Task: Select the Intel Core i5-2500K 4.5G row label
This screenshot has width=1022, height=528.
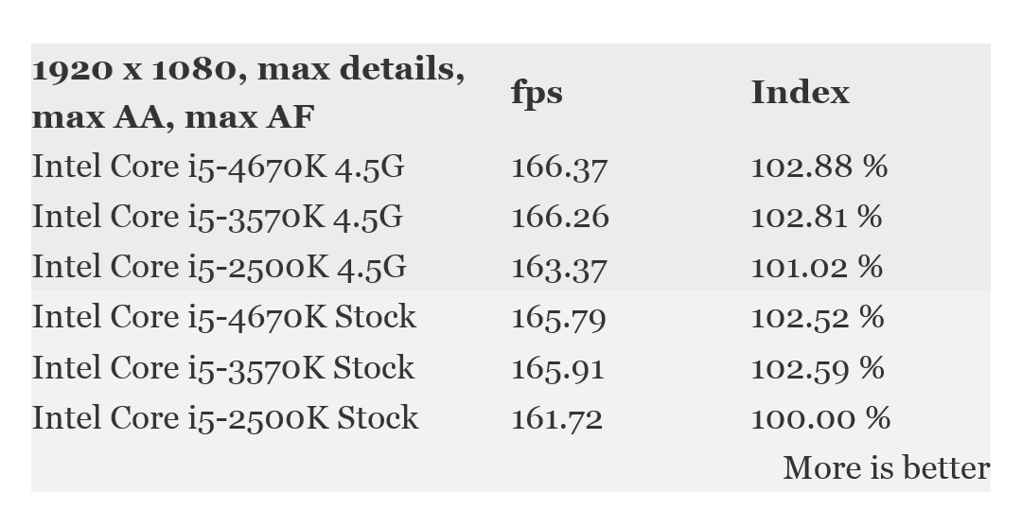Action: [219, 267]
